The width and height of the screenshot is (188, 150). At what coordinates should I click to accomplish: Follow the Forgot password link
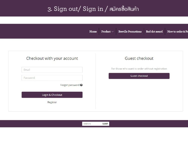[70, 85]
